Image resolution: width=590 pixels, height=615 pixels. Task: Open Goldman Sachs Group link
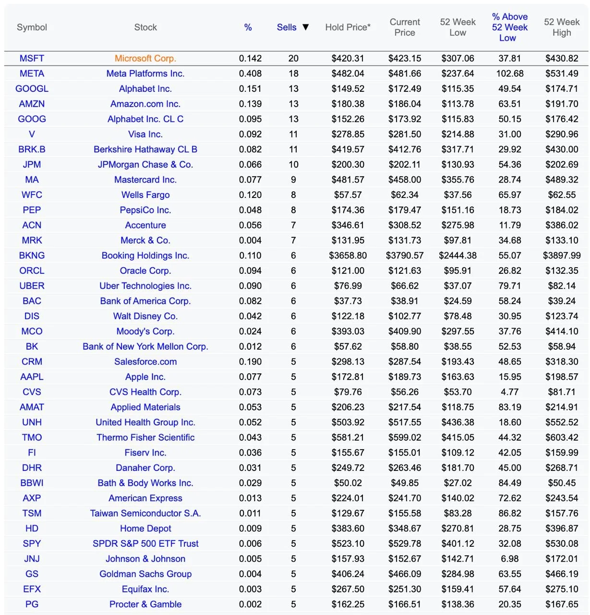point(145,574)
